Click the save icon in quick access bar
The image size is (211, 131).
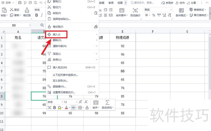coord(20,3)
